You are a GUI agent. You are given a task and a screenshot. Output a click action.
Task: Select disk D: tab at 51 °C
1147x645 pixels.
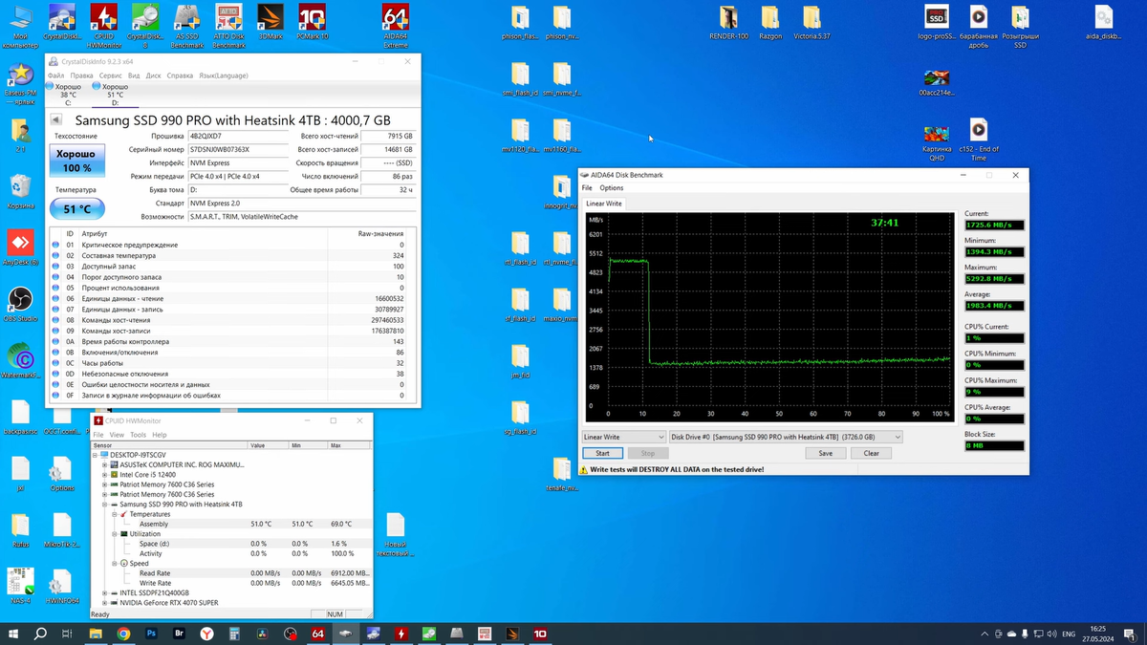coord(115,95)
